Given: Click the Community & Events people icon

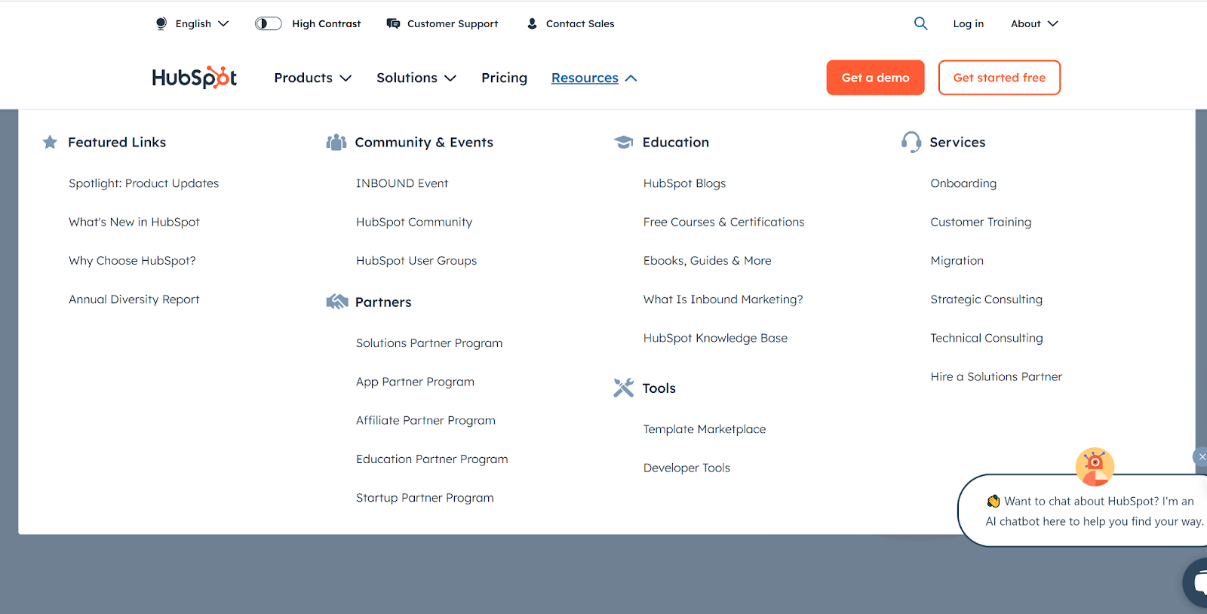Looking at the screenshot, I should (x=336, y=142).
